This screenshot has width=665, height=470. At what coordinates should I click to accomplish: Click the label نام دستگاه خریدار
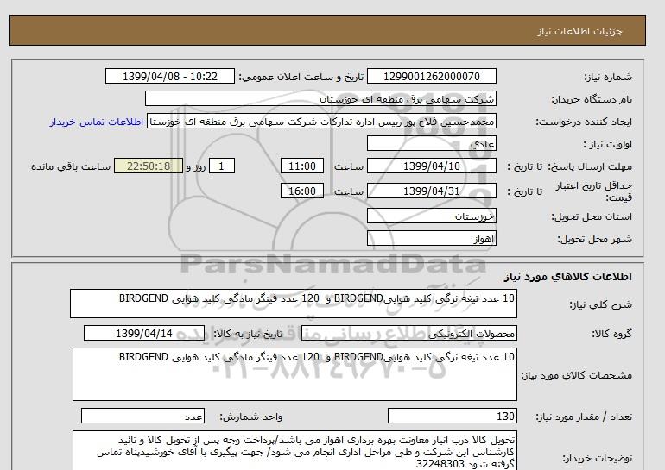[x=592, y=99]
